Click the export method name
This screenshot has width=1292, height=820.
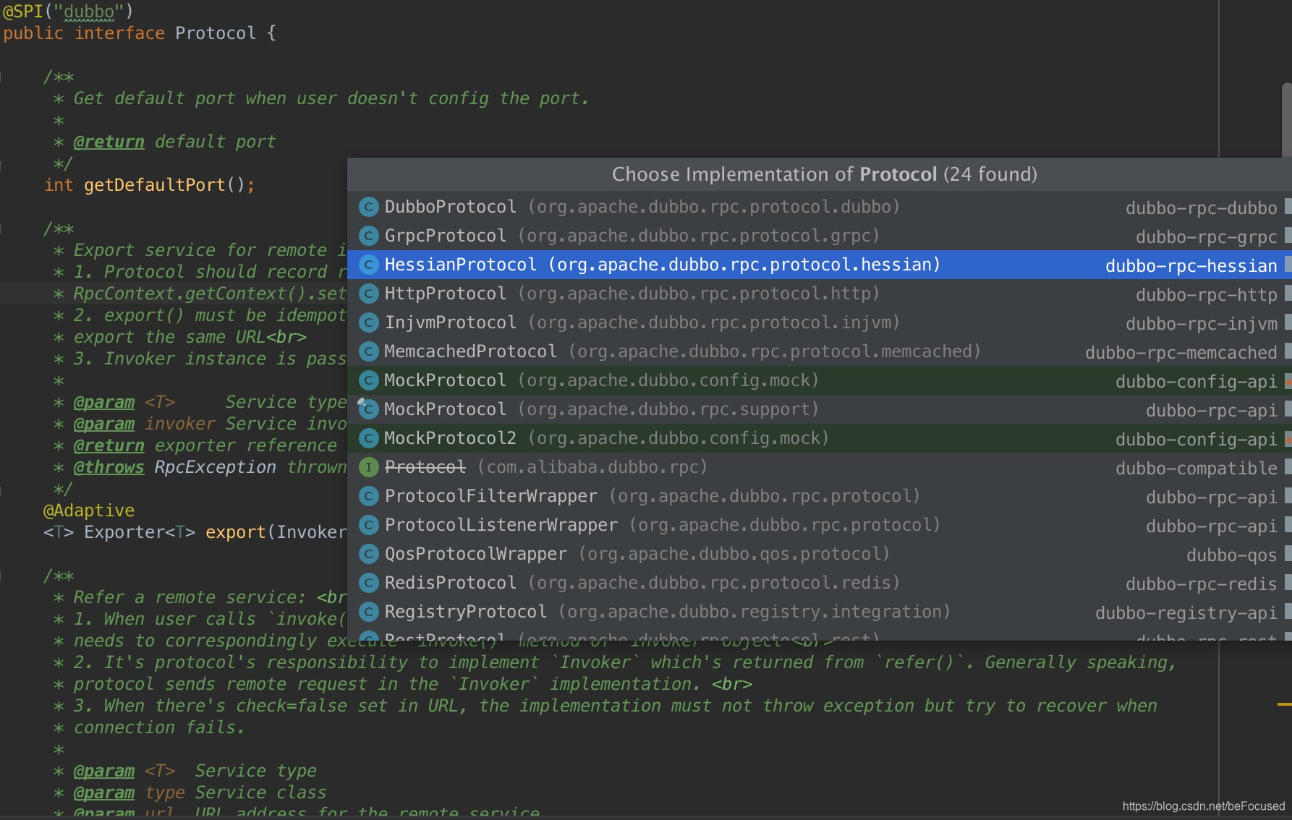(x=236, y=532)
